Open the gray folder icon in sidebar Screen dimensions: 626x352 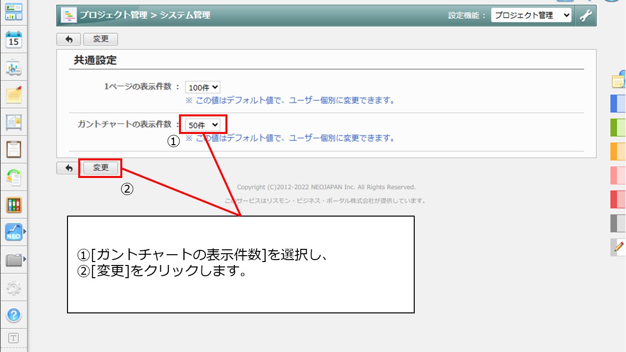[x=14, y=260]
